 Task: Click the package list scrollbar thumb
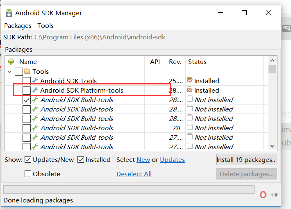point(272,69)
